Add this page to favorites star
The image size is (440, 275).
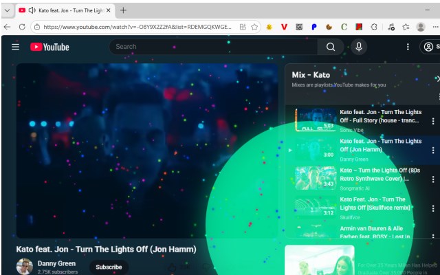click(254, 27)
